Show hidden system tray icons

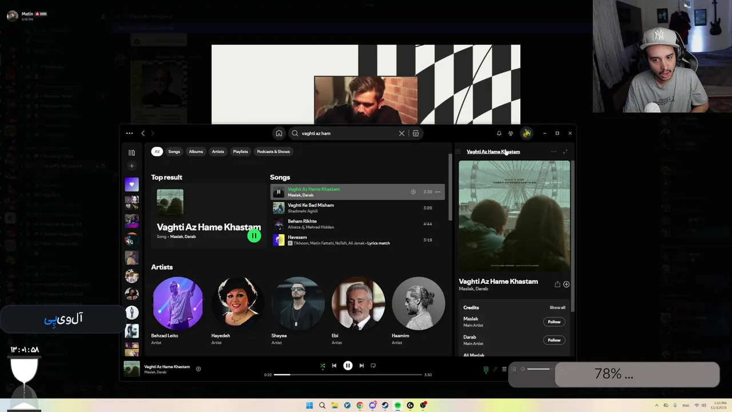[x=657, y=406]
